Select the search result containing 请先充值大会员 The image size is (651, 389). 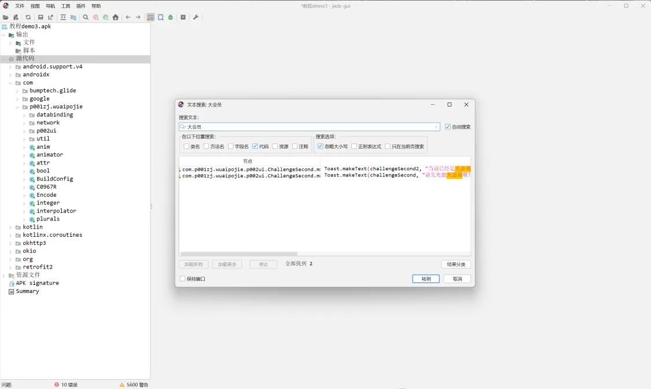pos(325,175)
